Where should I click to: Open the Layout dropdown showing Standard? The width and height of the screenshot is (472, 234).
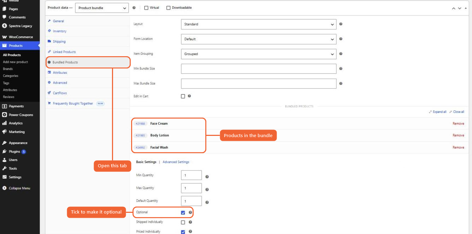[x=259, y=24]
